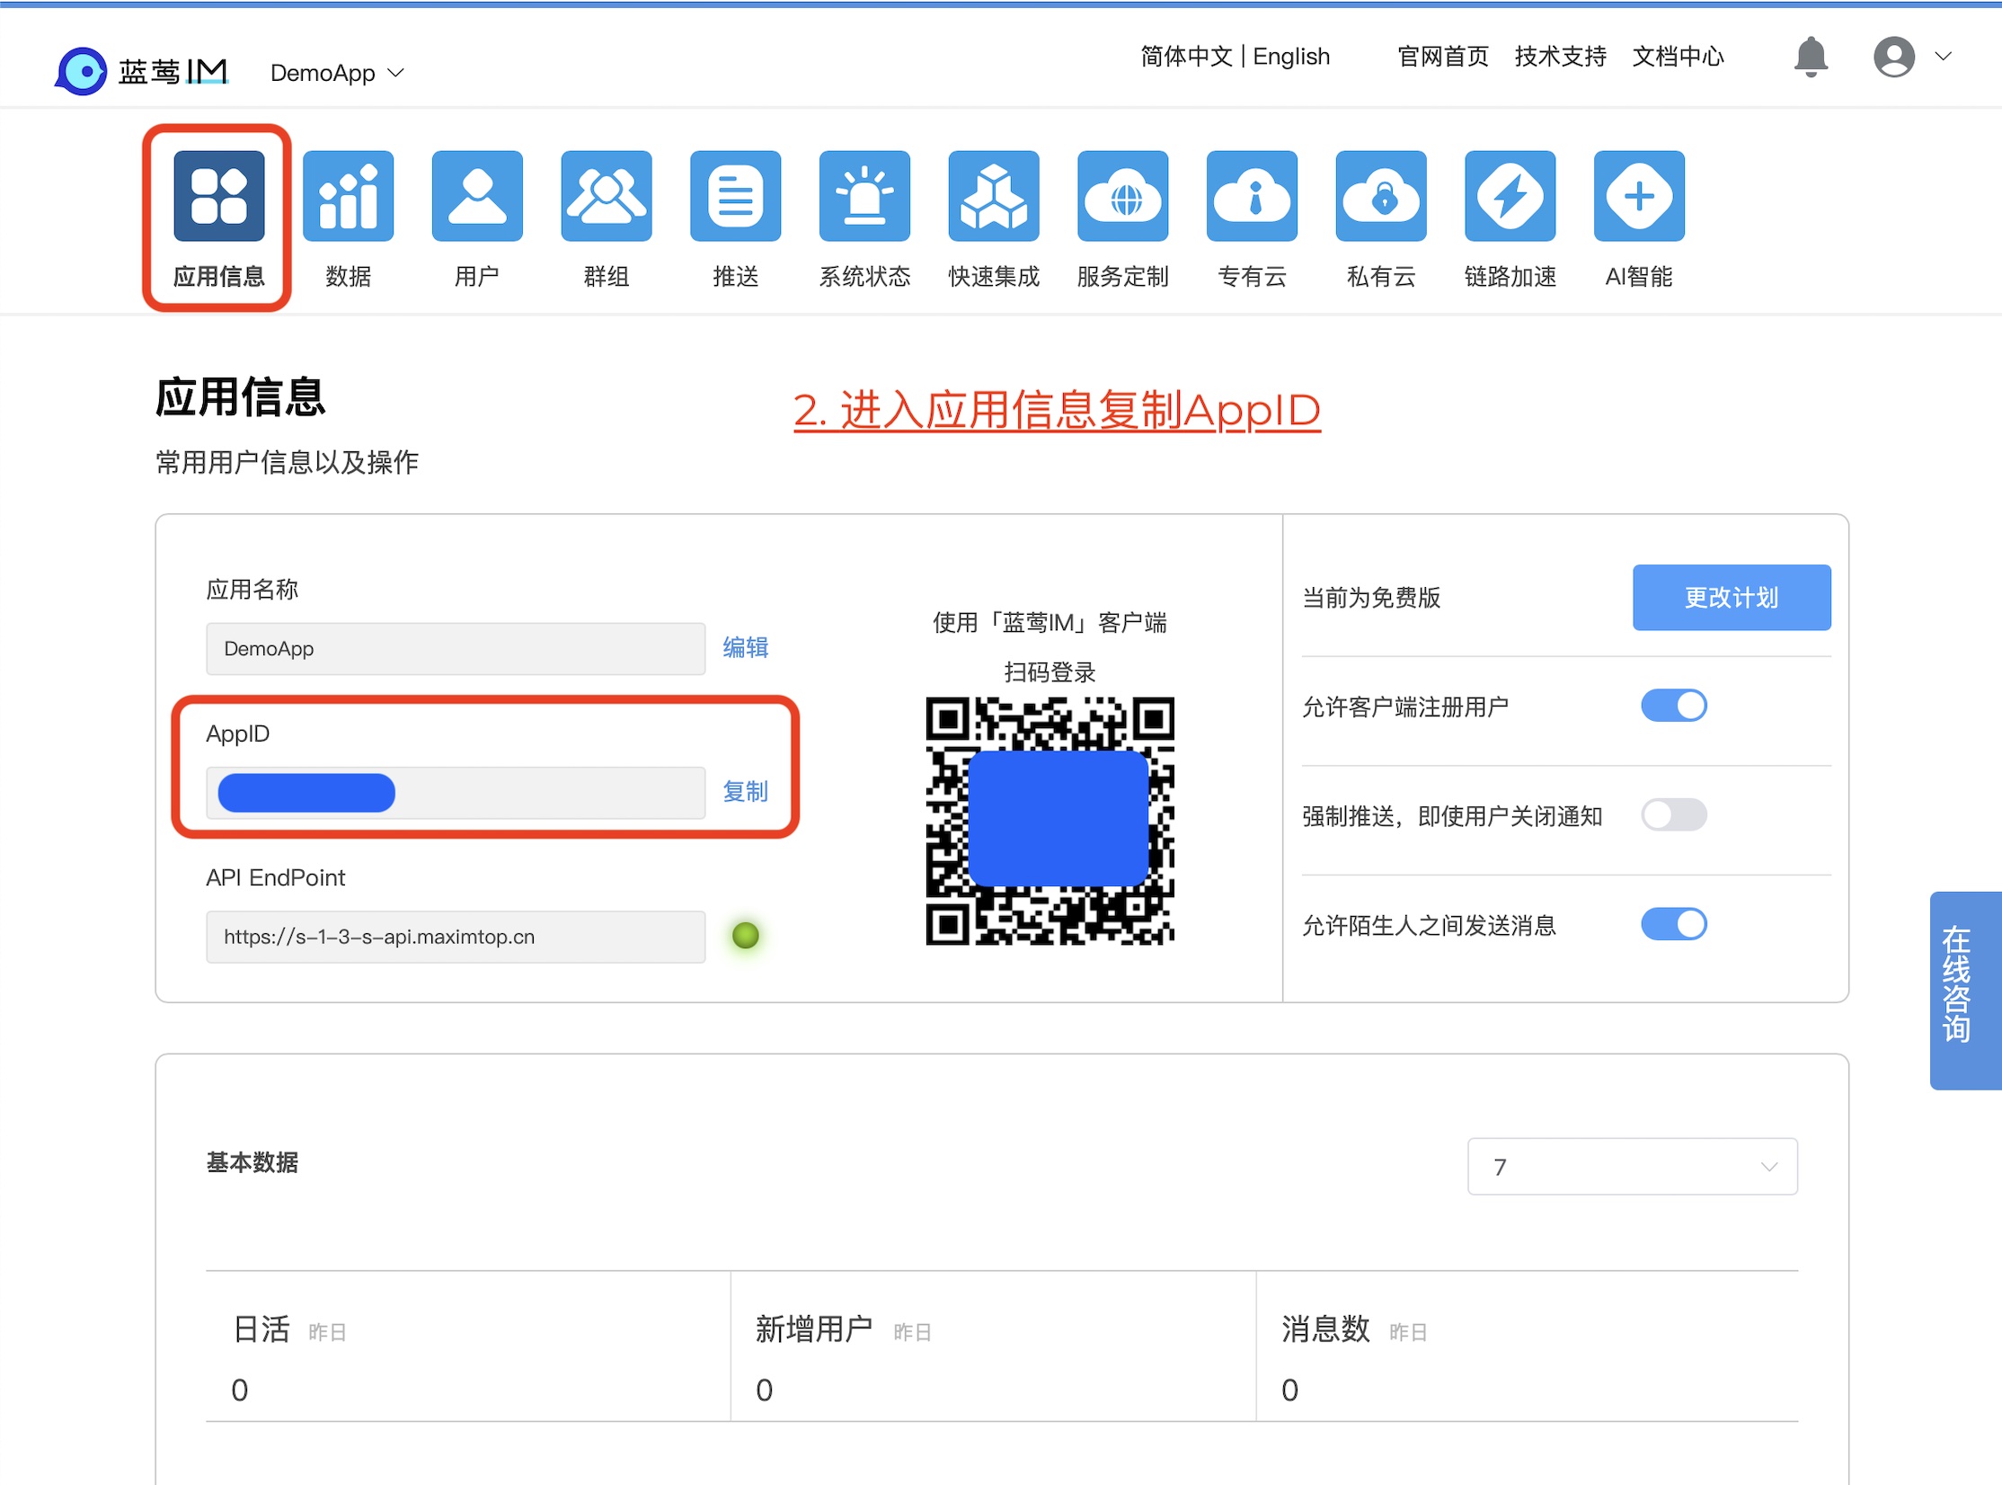Open the 推送 push icon
The width and height of the screenshot is (2002, 1485).
(x=736, y=196)
